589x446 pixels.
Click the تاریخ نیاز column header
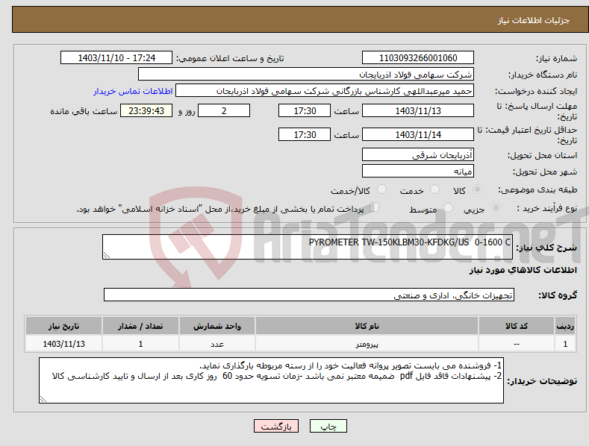(64, 326)
